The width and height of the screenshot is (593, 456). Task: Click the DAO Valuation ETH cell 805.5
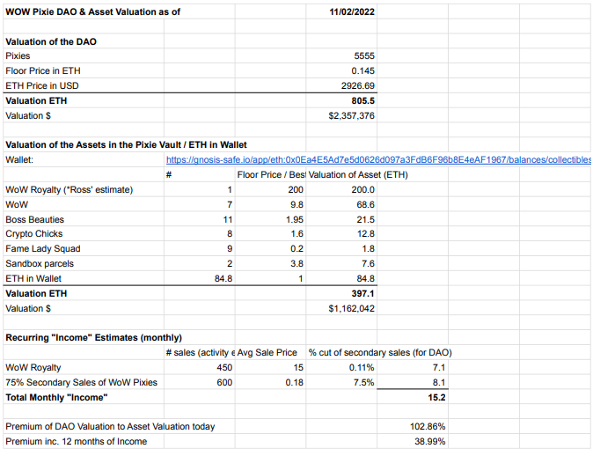click(x=363, y=100)
